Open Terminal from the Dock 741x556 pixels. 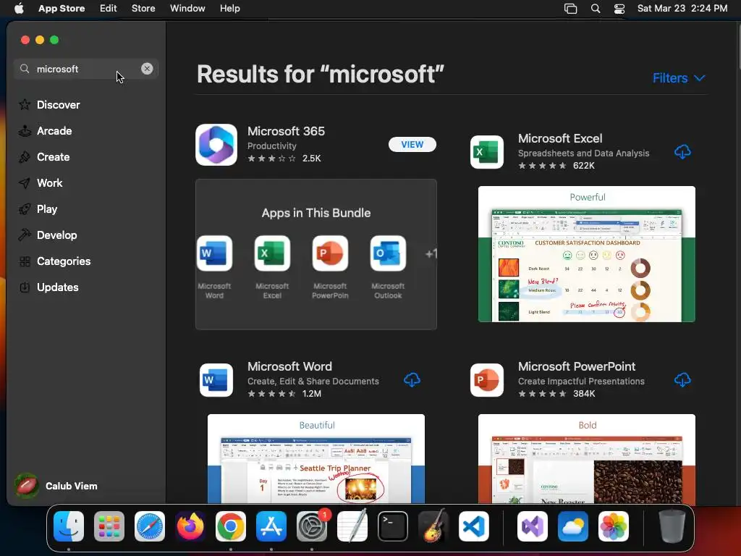tap(393, 526)
